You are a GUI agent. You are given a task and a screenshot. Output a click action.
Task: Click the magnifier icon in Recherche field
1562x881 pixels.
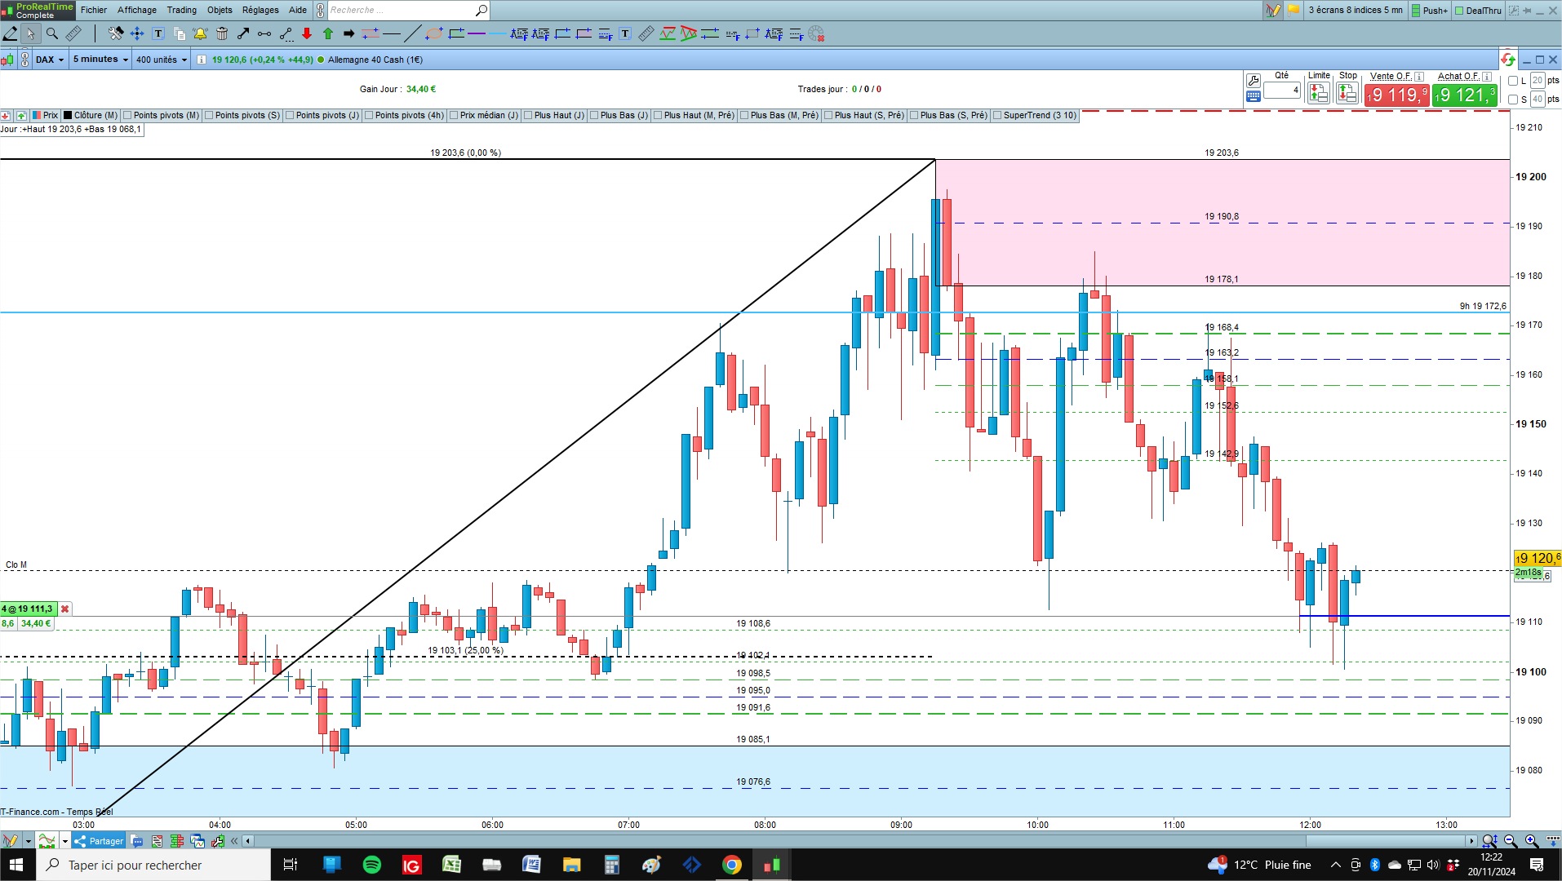[x=481, y=11]
